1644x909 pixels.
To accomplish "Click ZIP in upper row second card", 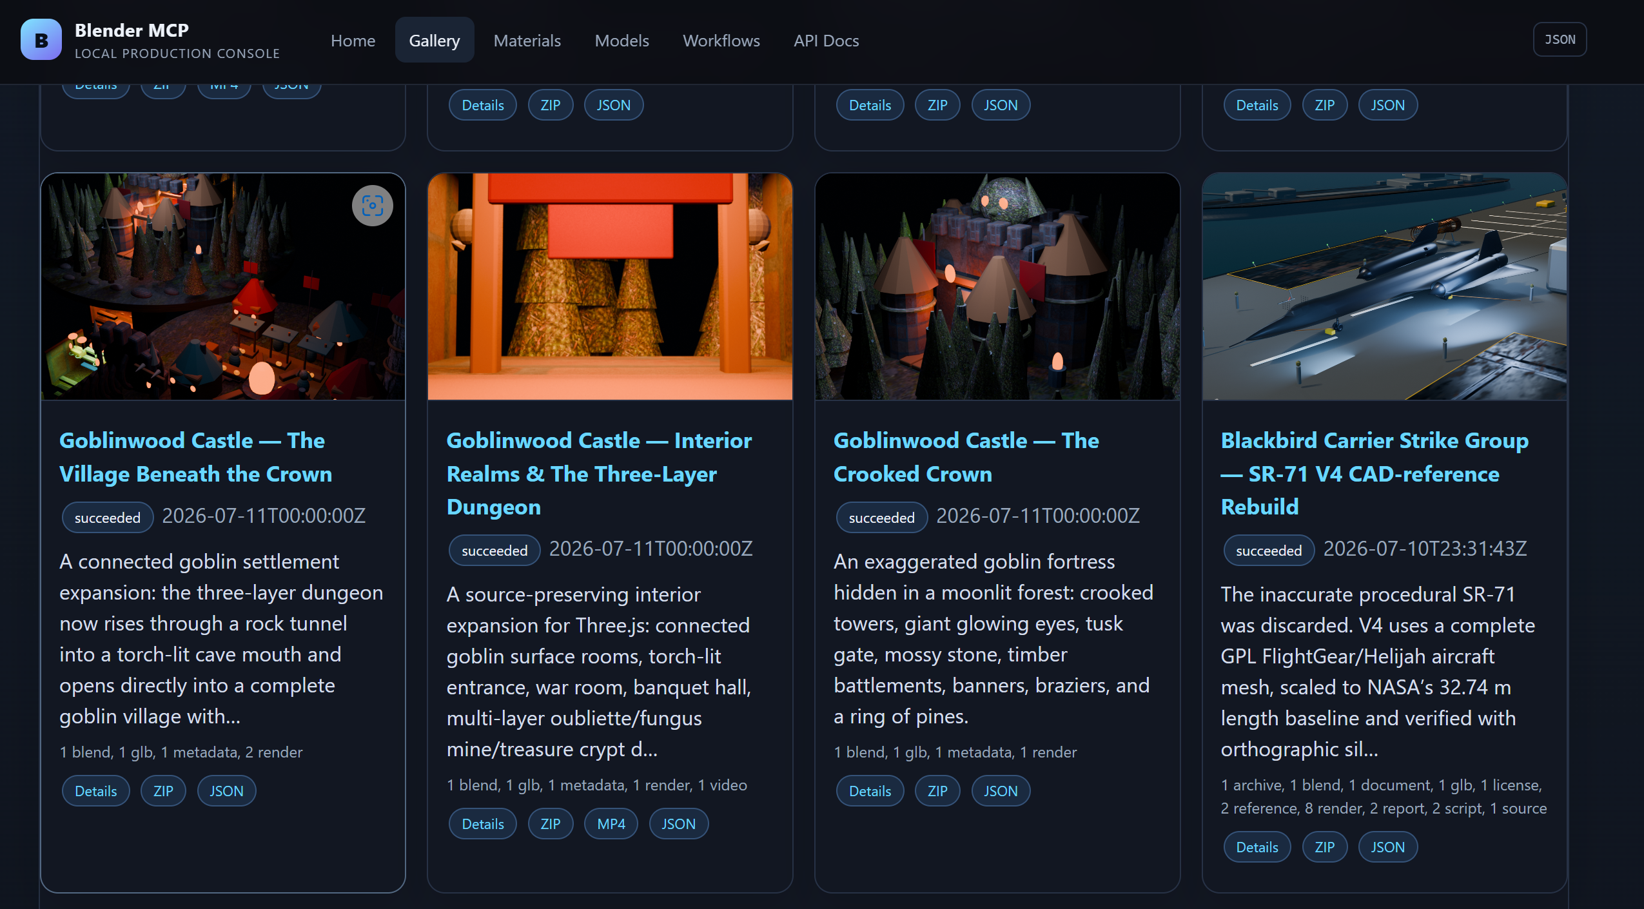I will pos(551,105).
